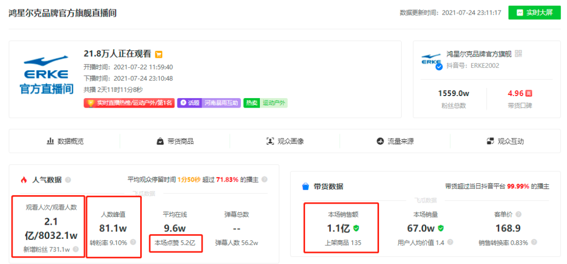
Task: Click the help icon beside 用户人均价值 1.4
Action: coord(450,242)
